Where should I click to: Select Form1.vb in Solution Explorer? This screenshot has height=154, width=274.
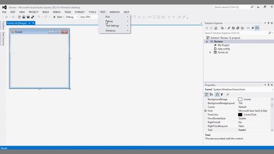(x=223, y=52)
